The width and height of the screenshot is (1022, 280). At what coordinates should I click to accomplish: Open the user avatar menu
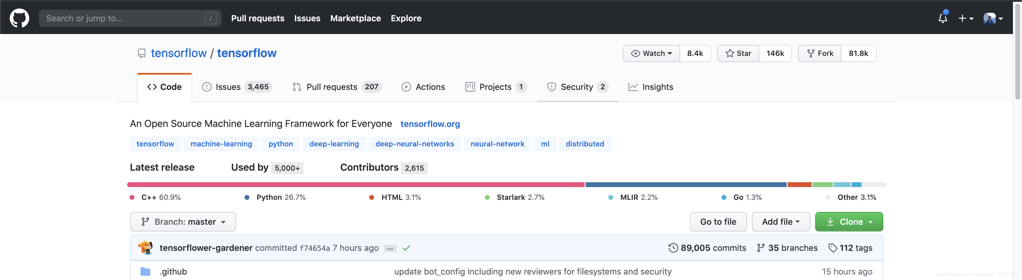[x=993, y=18]
